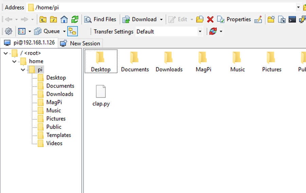Open the preferences gear icon
Viewport: 306px width, 193px height.
pyautogui.click(x=8, y=31)
